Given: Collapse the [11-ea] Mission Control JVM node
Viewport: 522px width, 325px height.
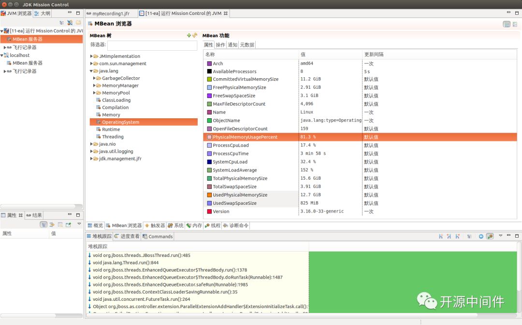Looking at the screenshot, I should pos(1,31).
